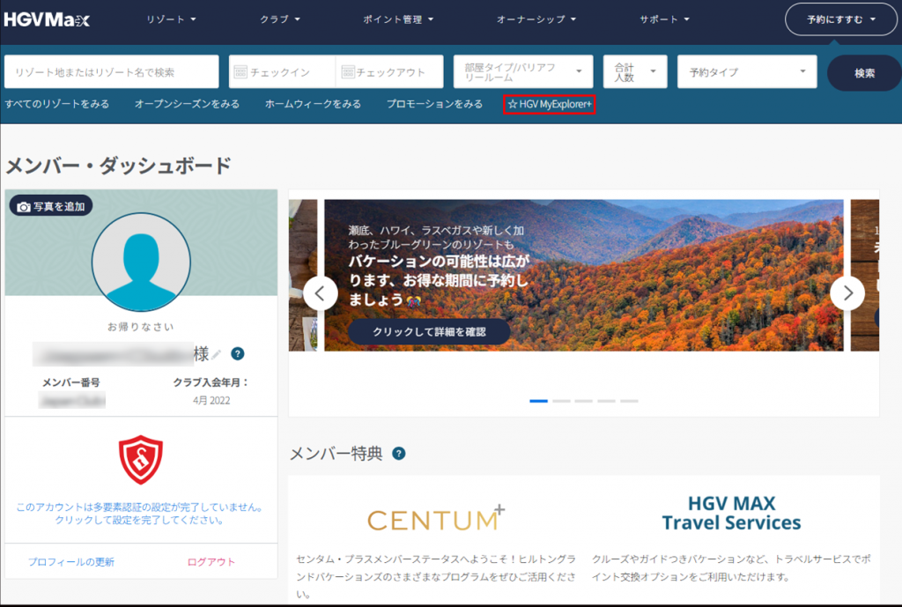902x607 pixels.
Task: Open 部屋タイプ/バリアフリールーム dropdown
Action: (523, 72)
